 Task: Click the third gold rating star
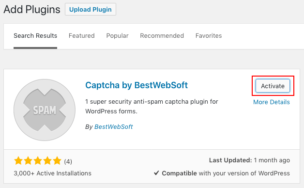[38, 161]
